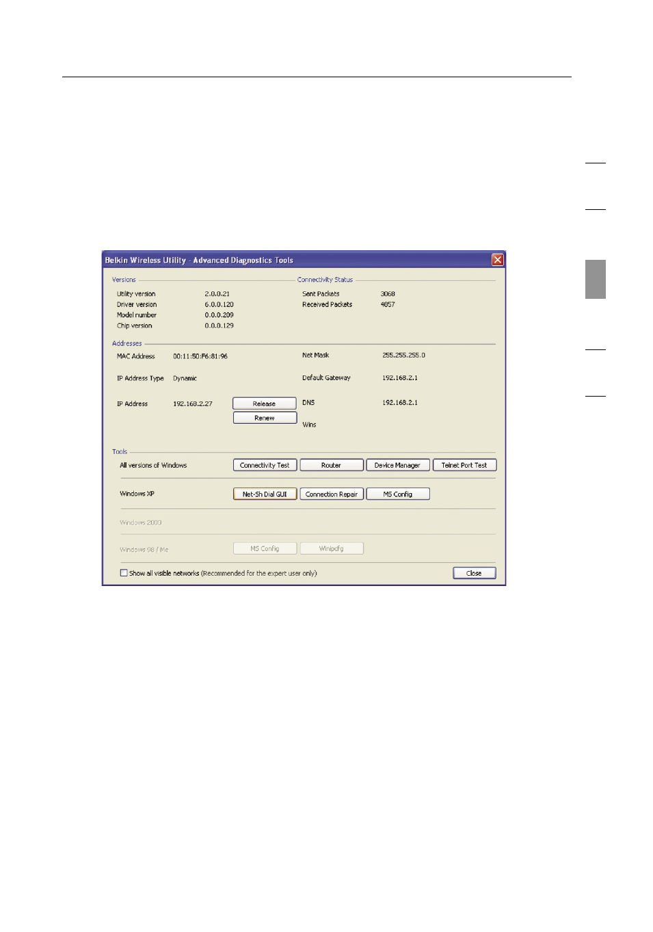Click the Versions section heading
653x932 pixels.
click(x=124, y=280)
